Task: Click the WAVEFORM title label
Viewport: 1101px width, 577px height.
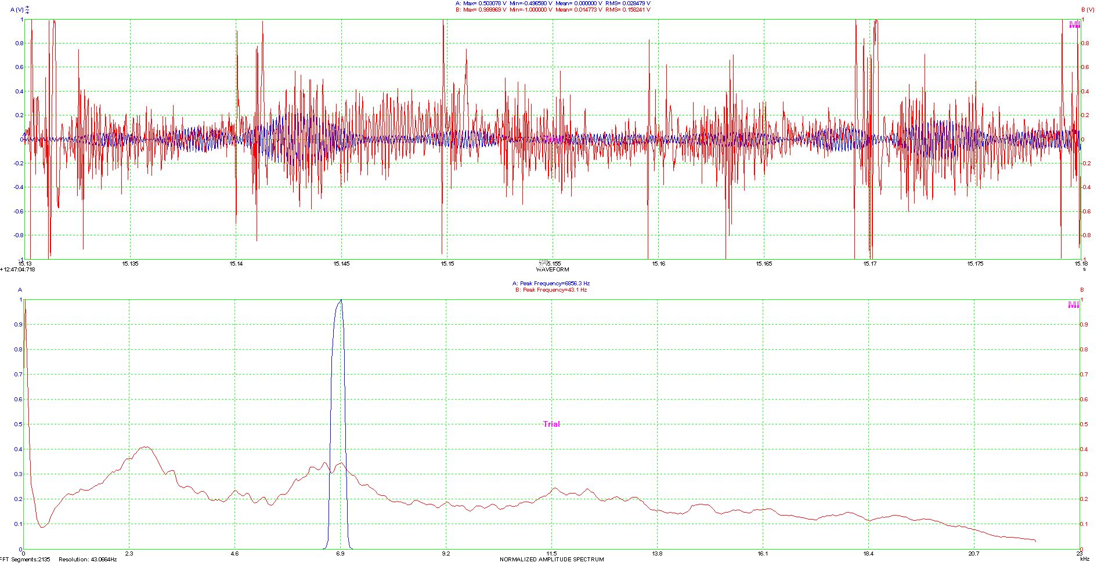Action: tap(552, 270)
